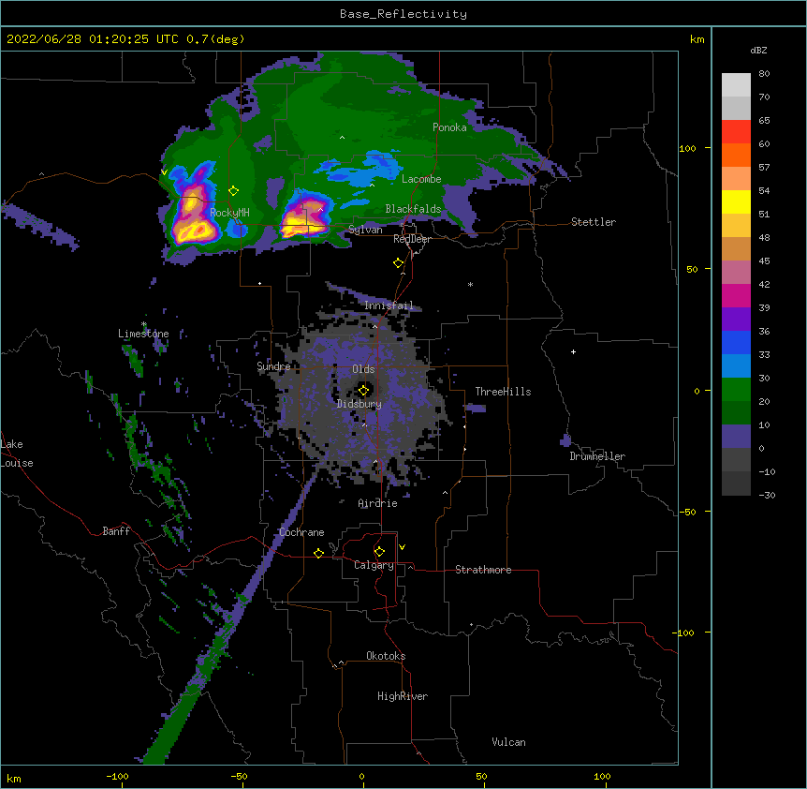
Task: Click the Olds town label
Action: [x=363, y=369]
